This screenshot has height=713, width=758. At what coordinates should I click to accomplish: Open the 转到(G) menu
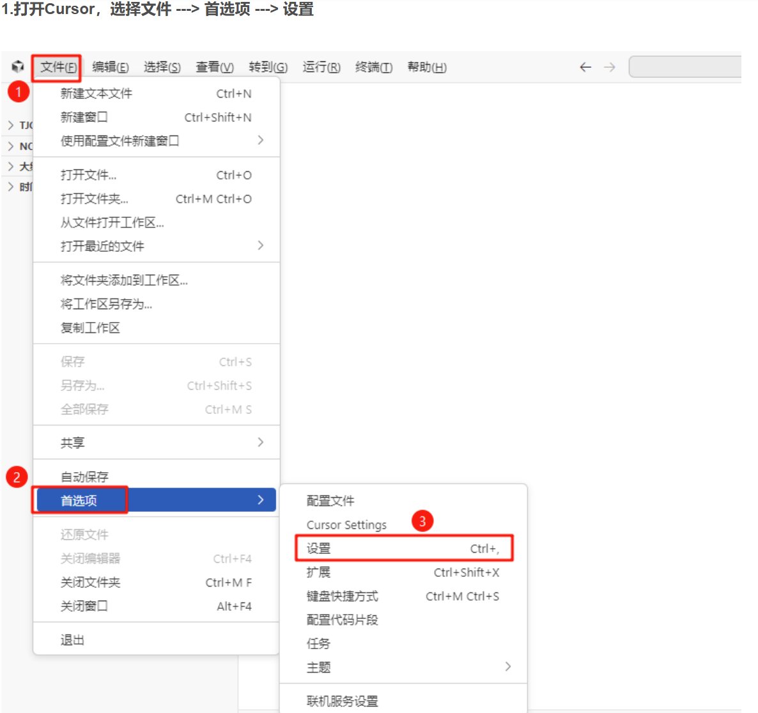[268, 67]
